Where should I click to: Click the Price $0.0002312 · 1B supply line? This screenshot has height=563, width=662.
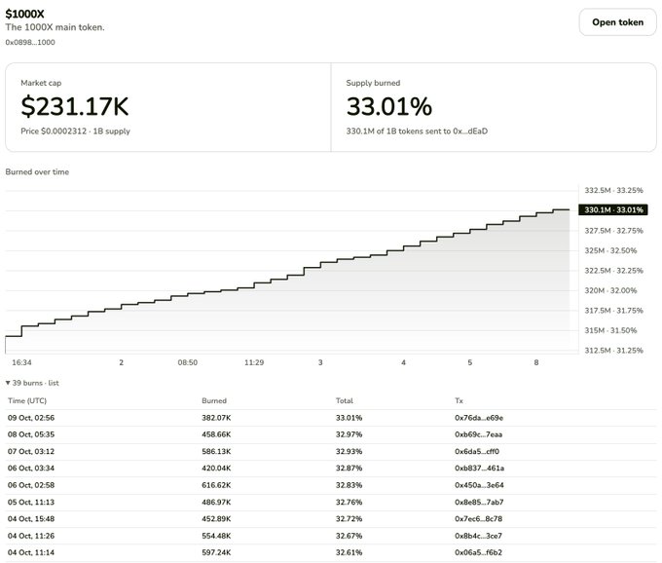[75, 131]
